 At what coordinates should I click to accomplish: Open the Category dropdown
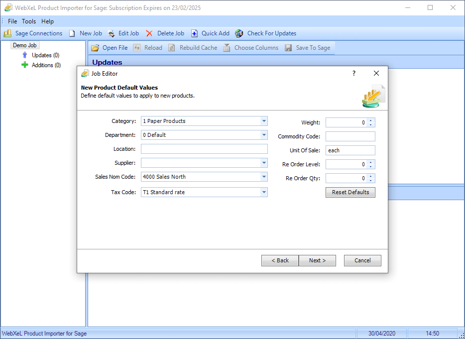[264, 121]
